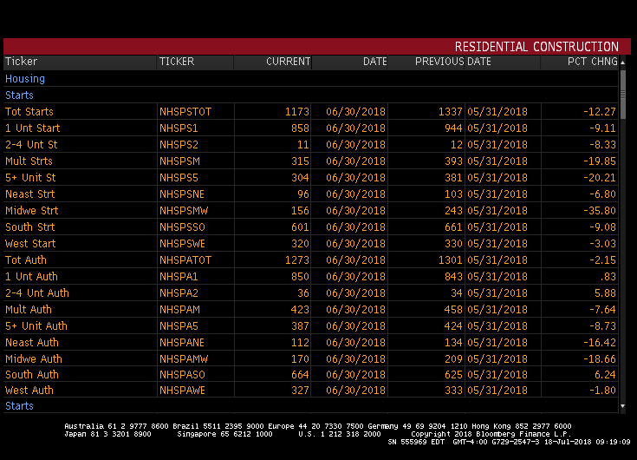Collapse the Housing section heading
637x460 pixels.
point(25,79)
